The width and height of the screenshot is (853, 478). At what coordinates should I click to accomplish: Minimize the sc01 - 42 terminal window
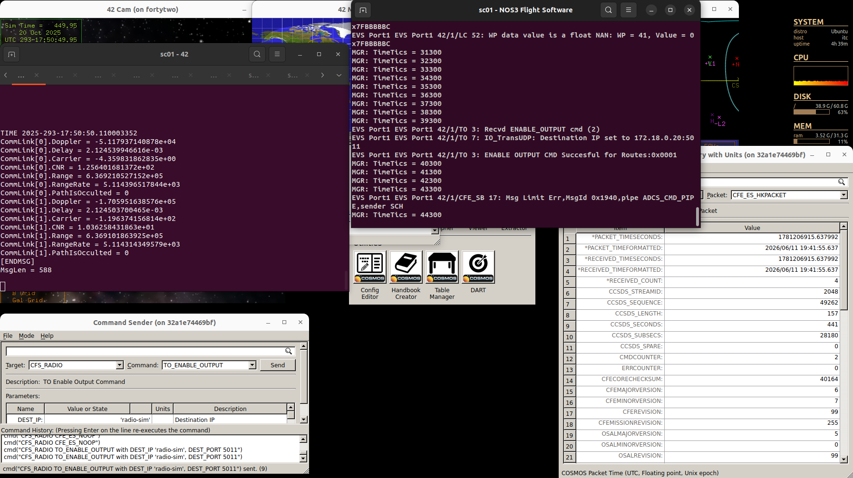click(x=300, y=54)
